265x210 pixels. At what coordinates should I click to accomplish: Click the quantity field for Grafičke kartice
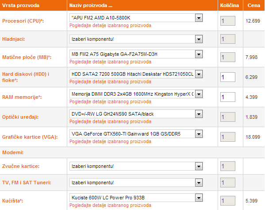pos(228,137)
